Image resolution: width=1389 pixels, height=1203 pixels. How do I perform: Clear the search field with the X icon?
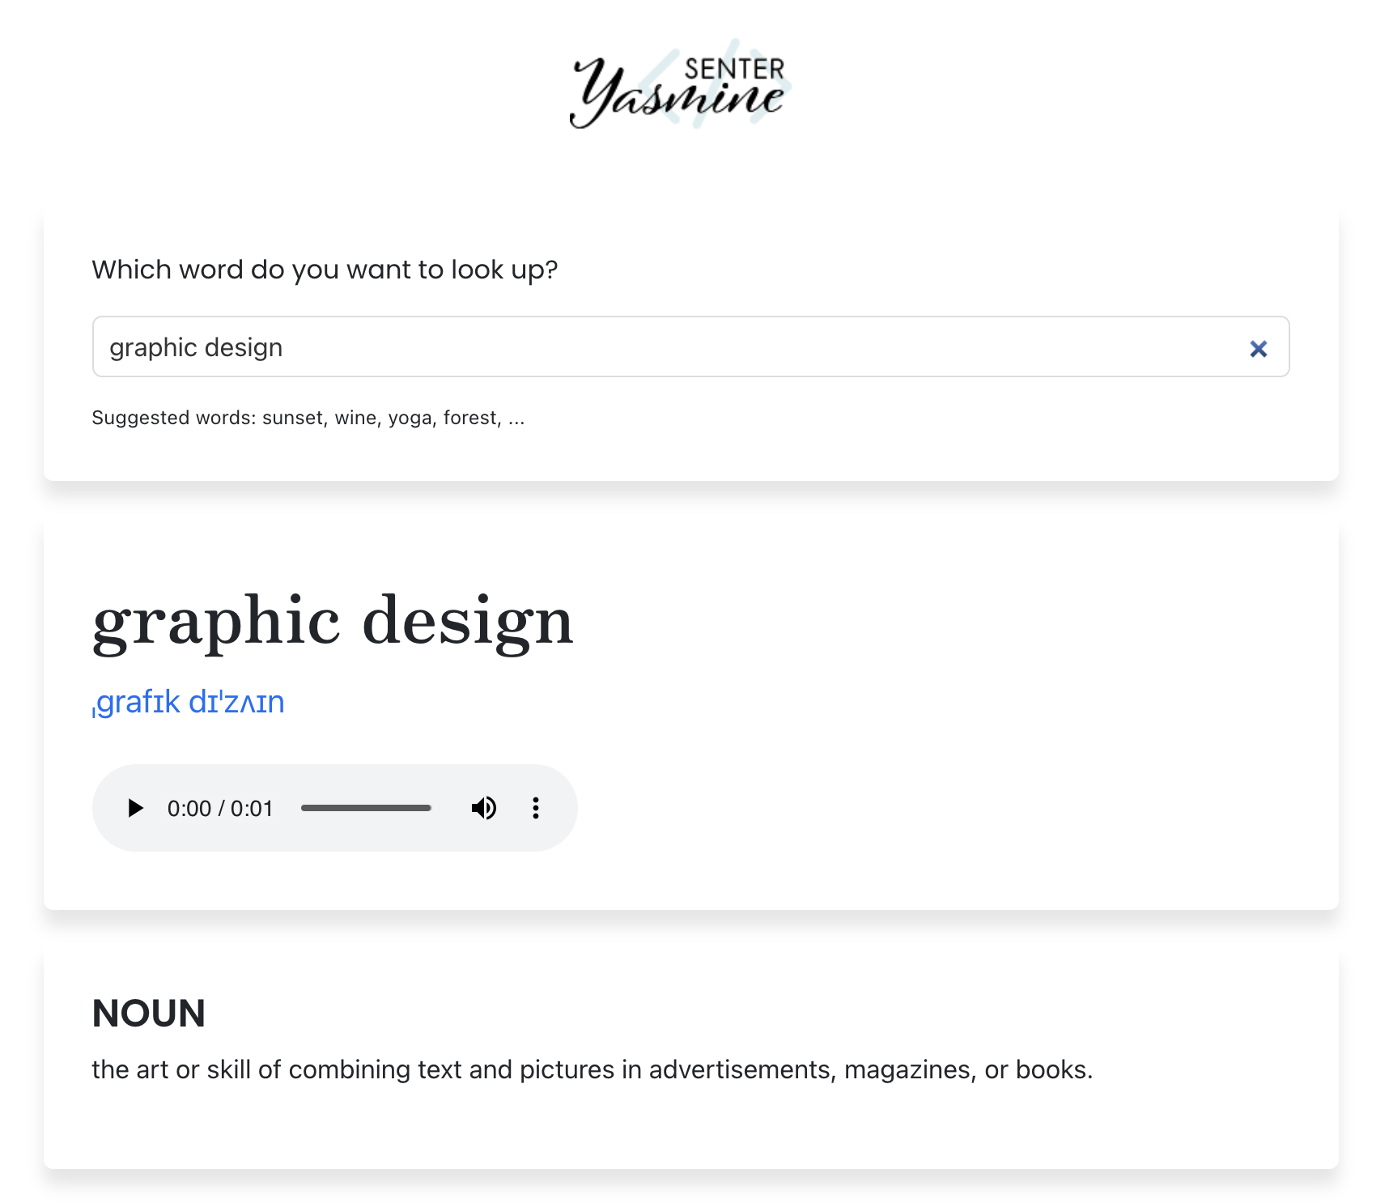coord(1258,349)
